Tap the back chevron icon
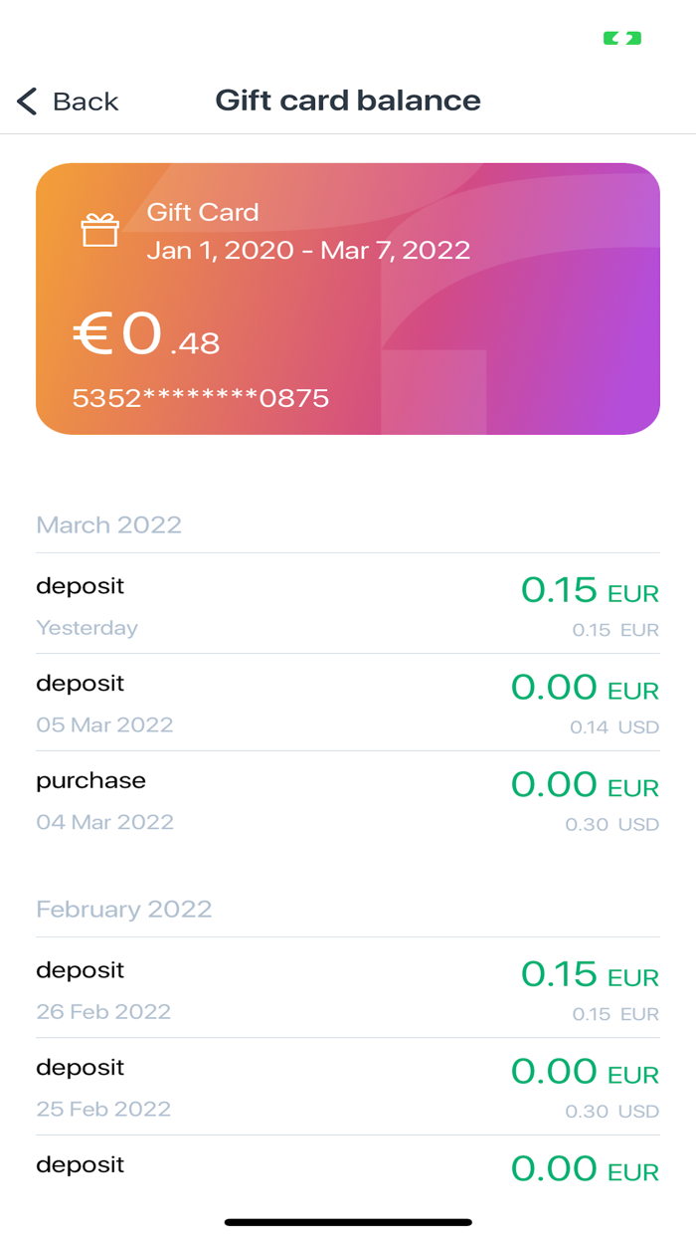696x1238 pixels. coord(25,101)
